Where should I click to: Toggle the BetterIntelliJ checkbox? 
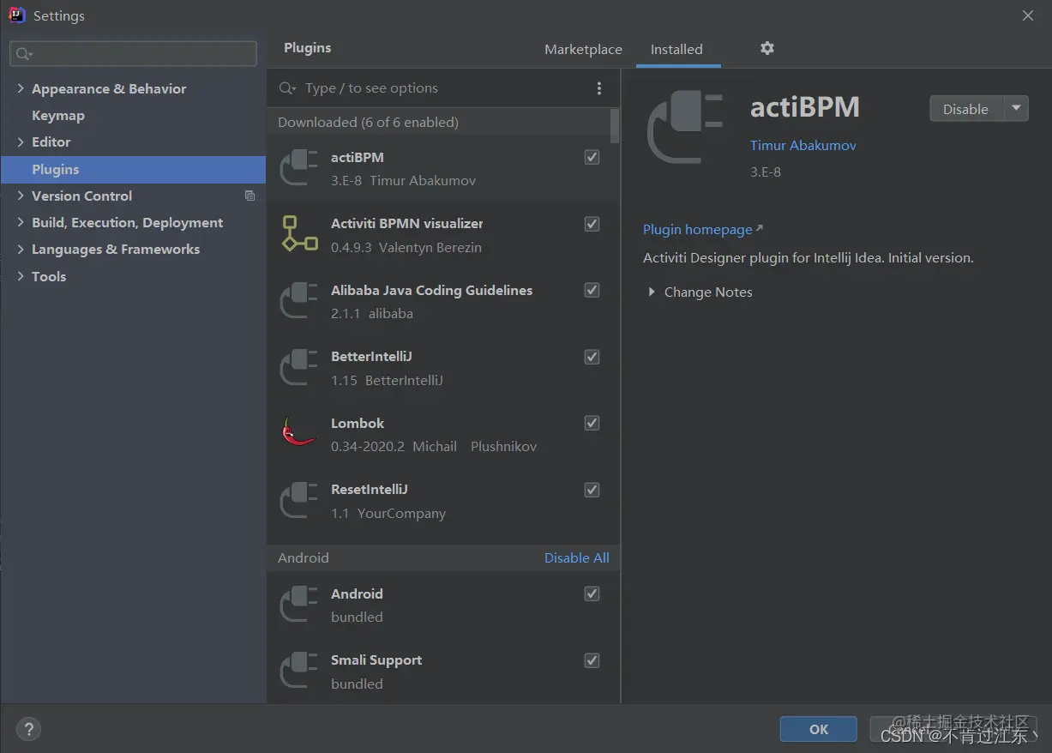pyautogui.click(x=592, y=357)
